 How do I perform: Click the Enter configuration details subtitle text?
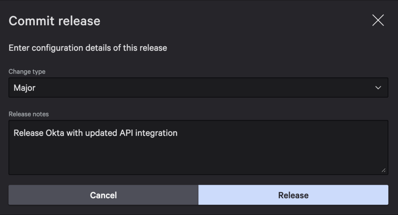pos(88,48)
